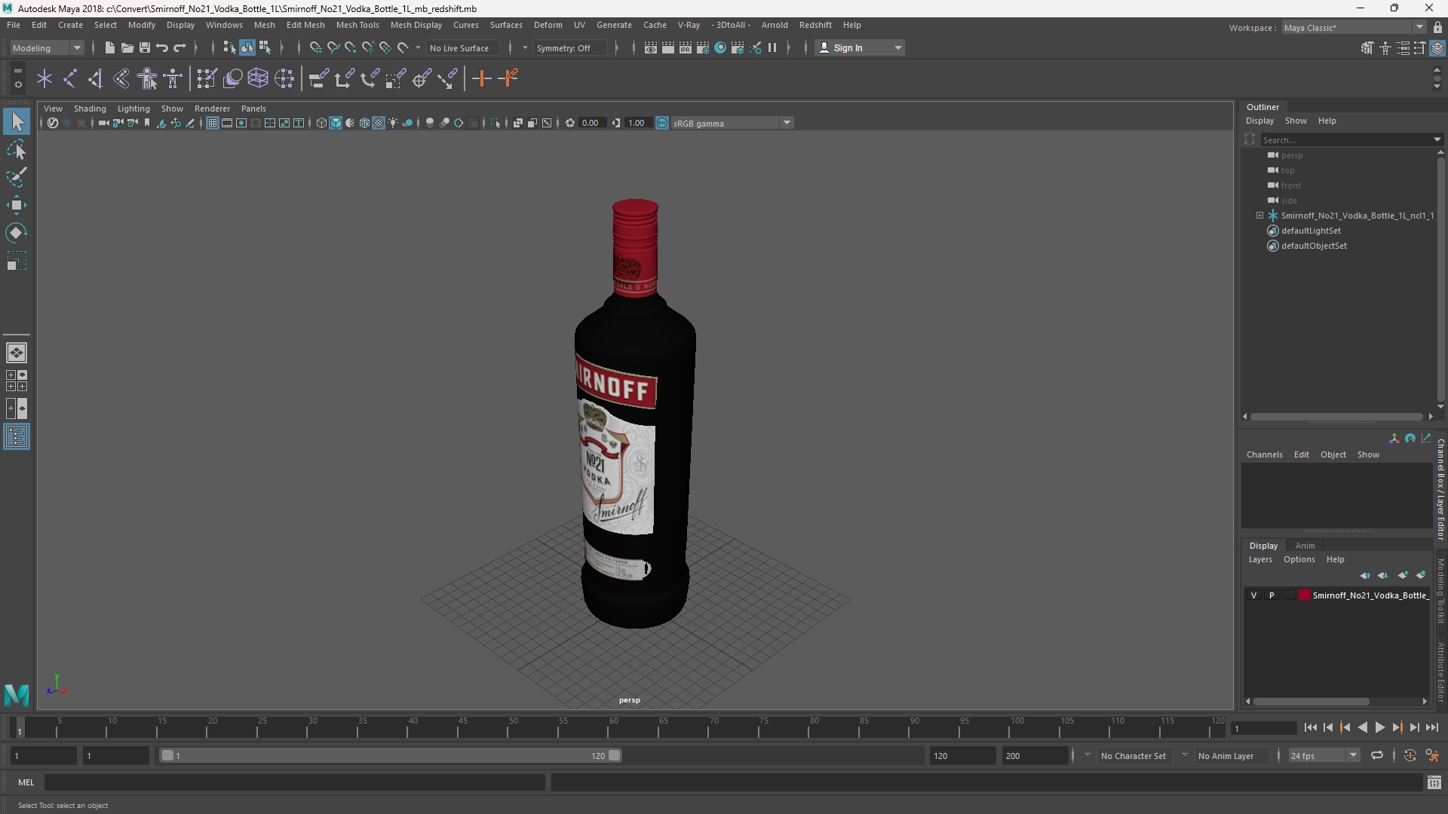The width and height of the screenshot is (1448, 814).
Task: Toggle the viewport grid display icon
Action: point(213,123)
